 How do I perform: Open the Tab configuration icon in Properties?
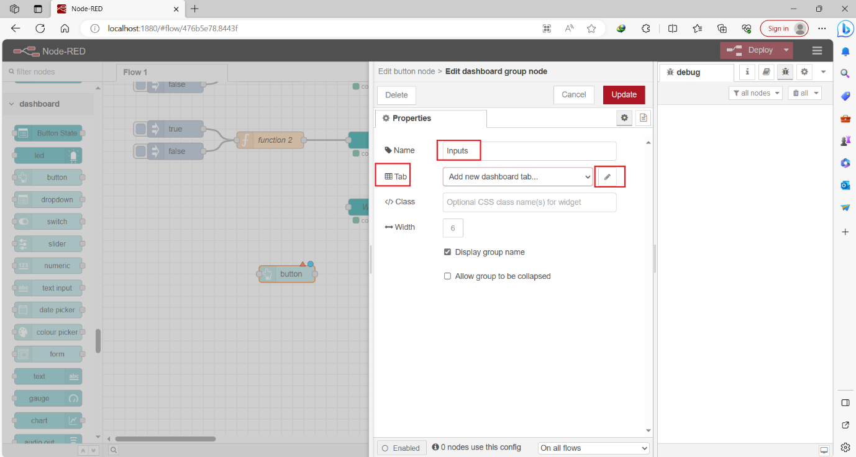393,174
